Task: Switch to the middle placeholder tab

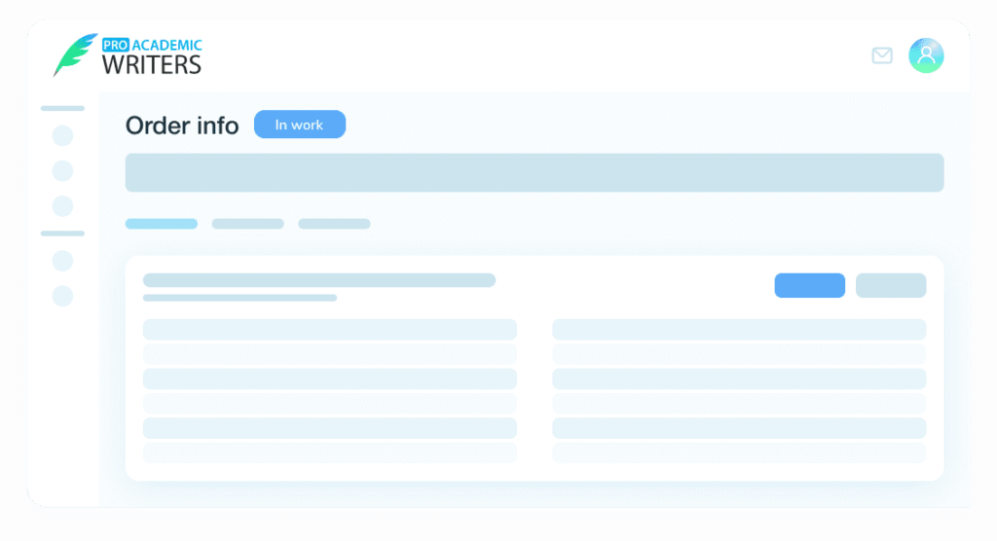Action: click(x=247, y=224)
